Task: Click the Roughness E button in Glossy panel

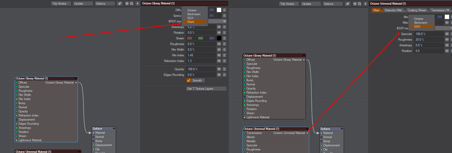Action: click(x=224, y=44)
